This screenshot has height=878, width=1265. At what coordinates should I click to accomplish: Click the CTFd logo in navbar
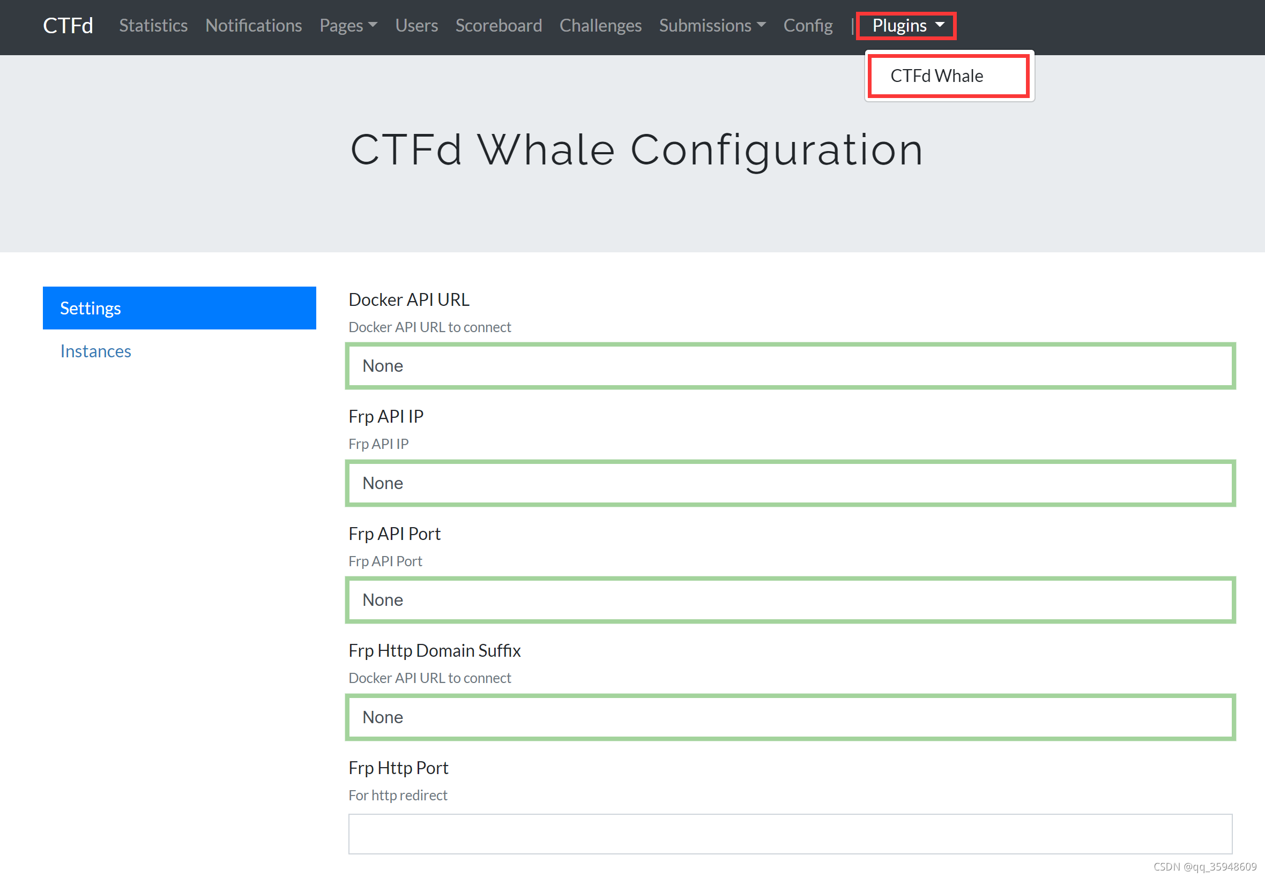coord(67,25)
